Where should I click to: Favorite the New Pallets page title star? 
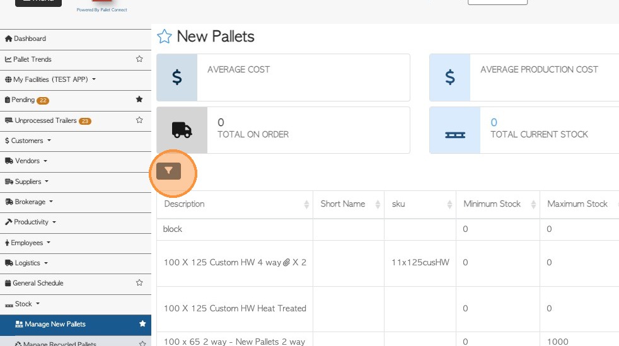click(164, 37)
